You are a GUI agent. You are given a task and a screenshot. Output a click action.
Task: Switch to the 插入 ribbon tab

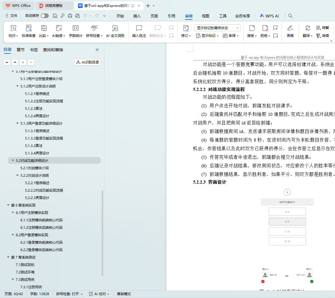137,16
